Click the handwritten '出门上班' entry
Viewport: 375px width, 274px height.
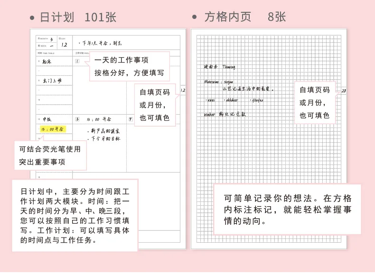pos(52,81)
